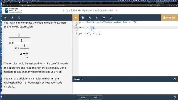Click the browser back button

[x=3, y=5]
